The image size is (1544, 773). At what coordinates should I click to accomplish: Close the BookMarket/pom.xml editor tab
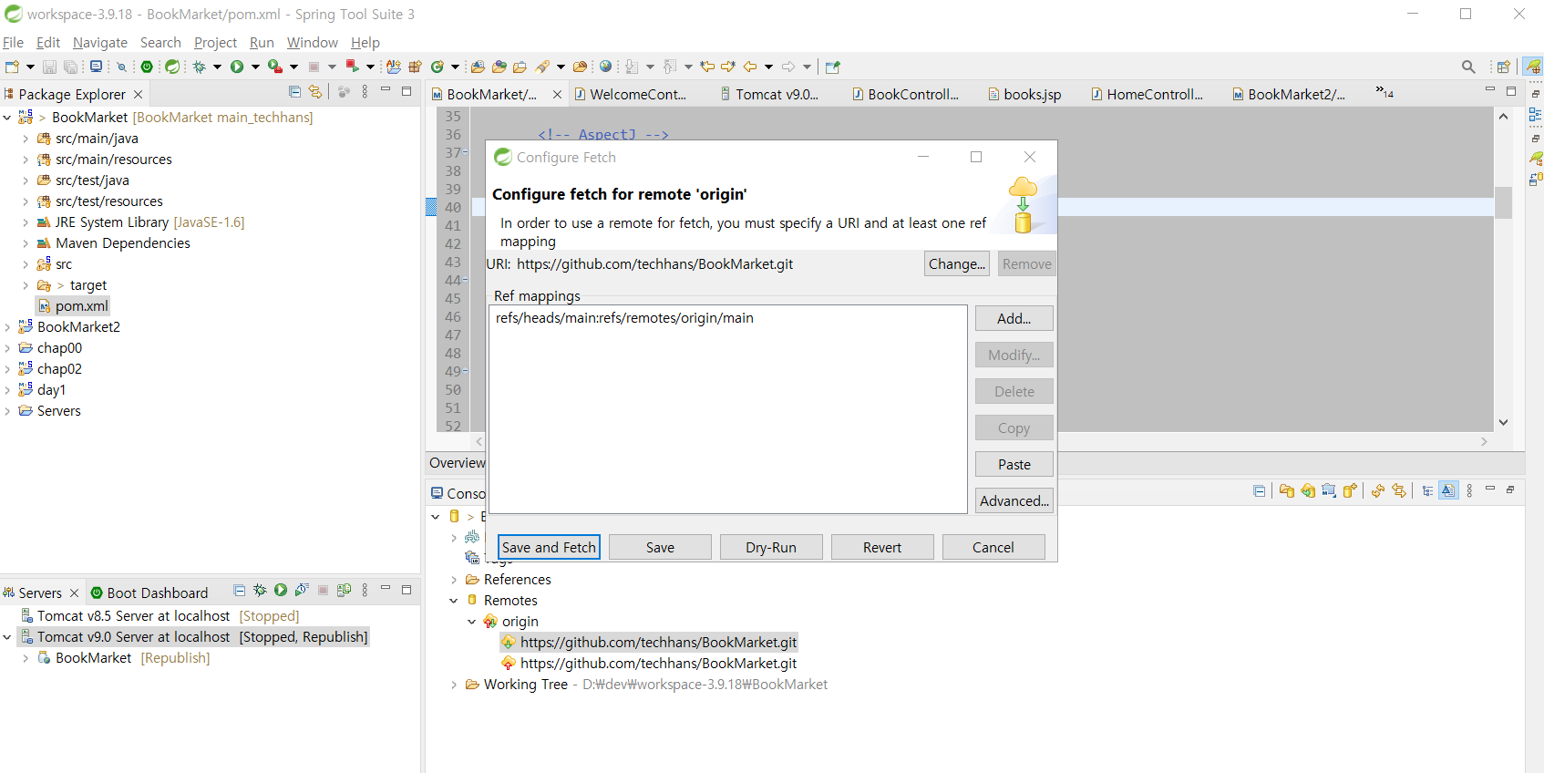[x=557, y=94]
